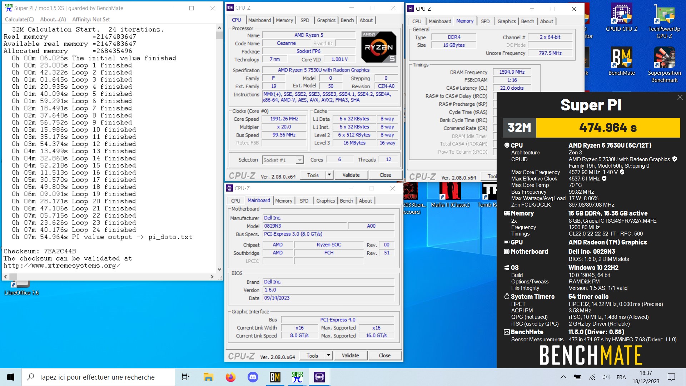Click Tools button in Mainboard CPU-Z window

[312, 355]
